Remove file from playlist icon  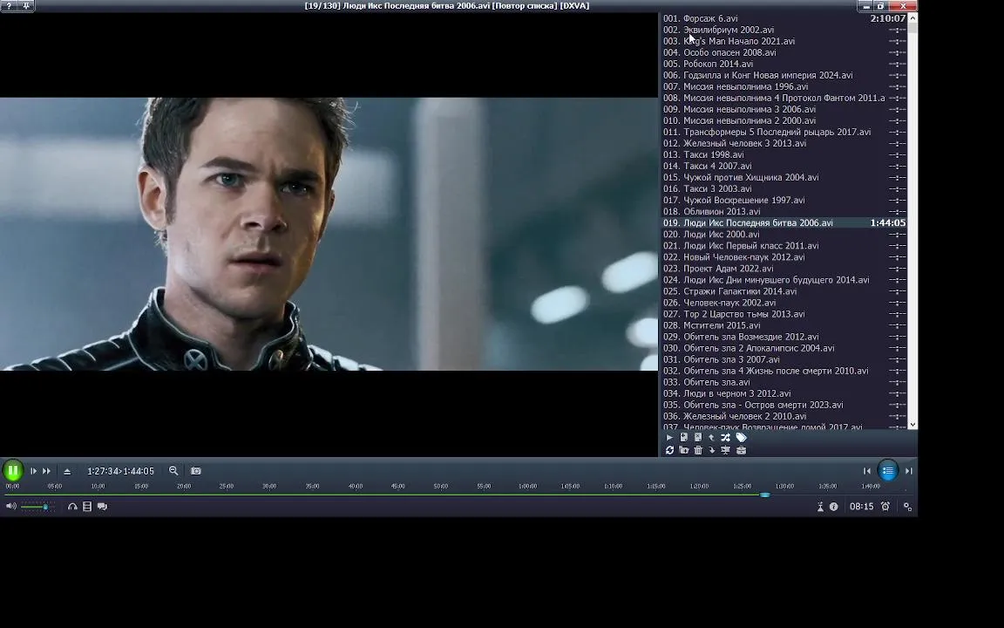[x=698, y=438]
